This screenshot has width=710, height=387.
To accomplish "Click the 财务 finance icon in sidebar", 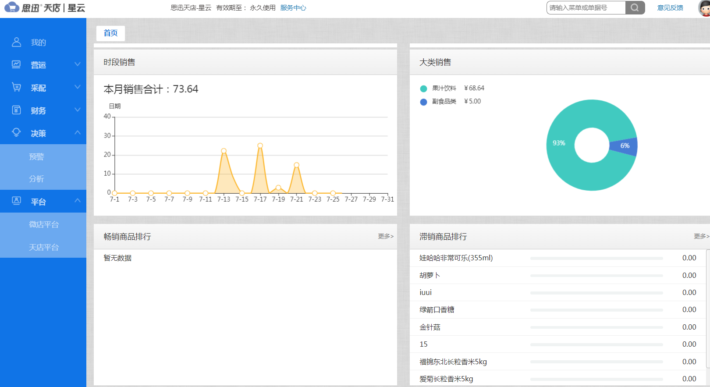I will [x=16, y=110].
